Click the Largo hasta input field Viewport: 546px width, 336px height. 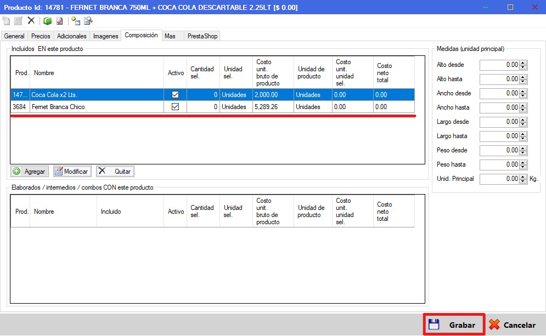pyautogui.click(x=500, y=136)
